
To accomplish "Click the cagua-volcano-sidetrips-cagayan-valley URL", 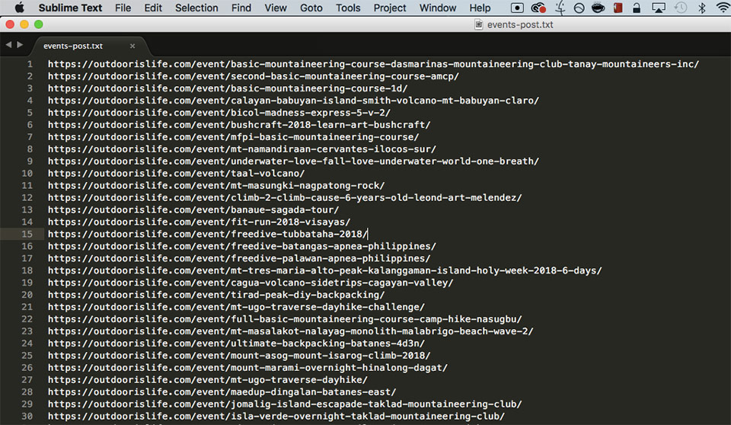I will [x=251, y=283].
